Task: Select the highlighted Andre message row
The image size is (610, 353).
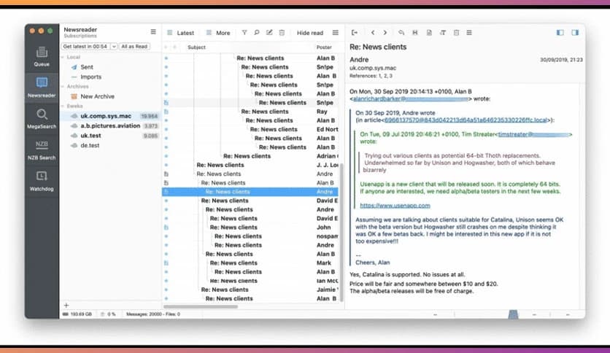Action: point(250,192)
